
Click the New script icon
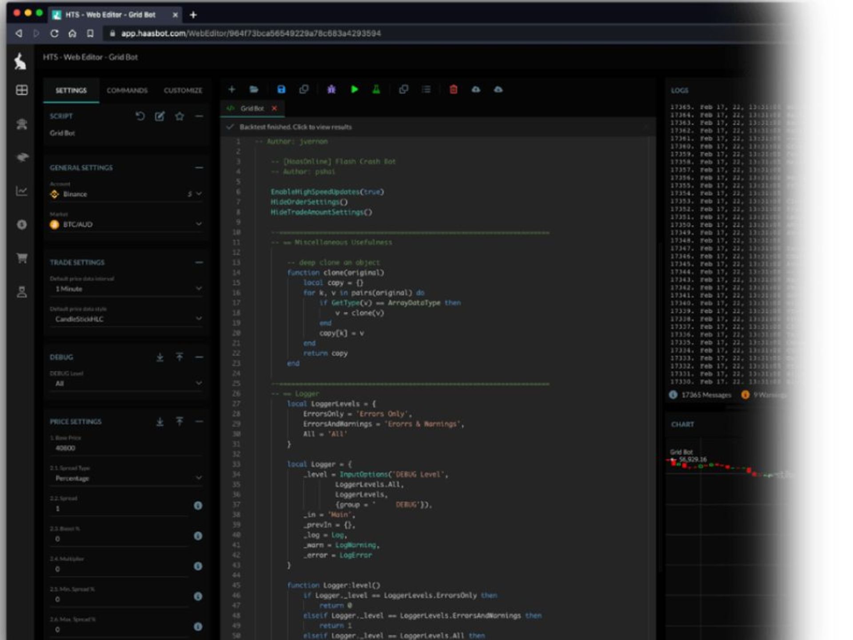232,89
